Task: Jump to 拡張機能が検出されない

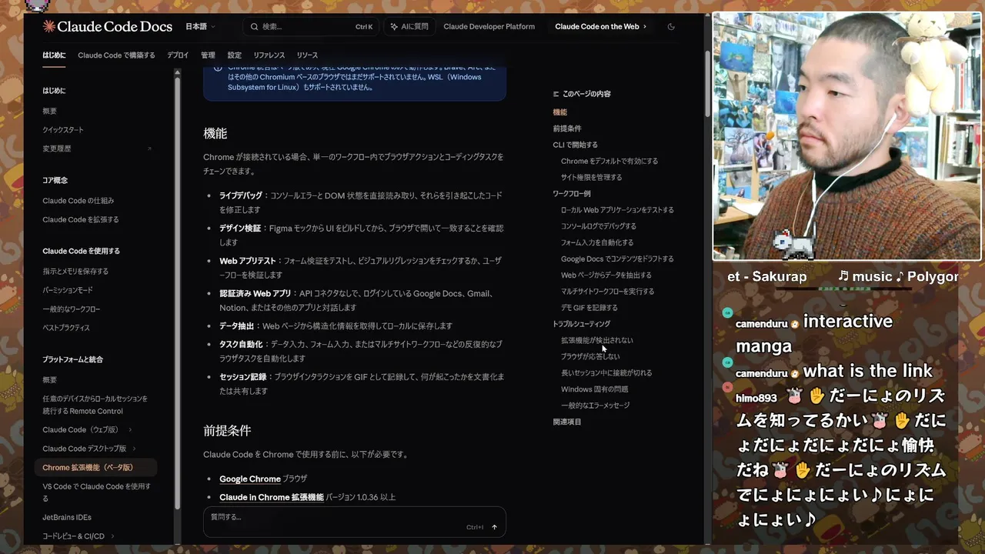Action: tap(597, 340)
